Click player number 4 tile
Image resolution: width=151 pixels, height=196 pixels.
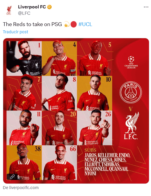click(x=59, y=58)
